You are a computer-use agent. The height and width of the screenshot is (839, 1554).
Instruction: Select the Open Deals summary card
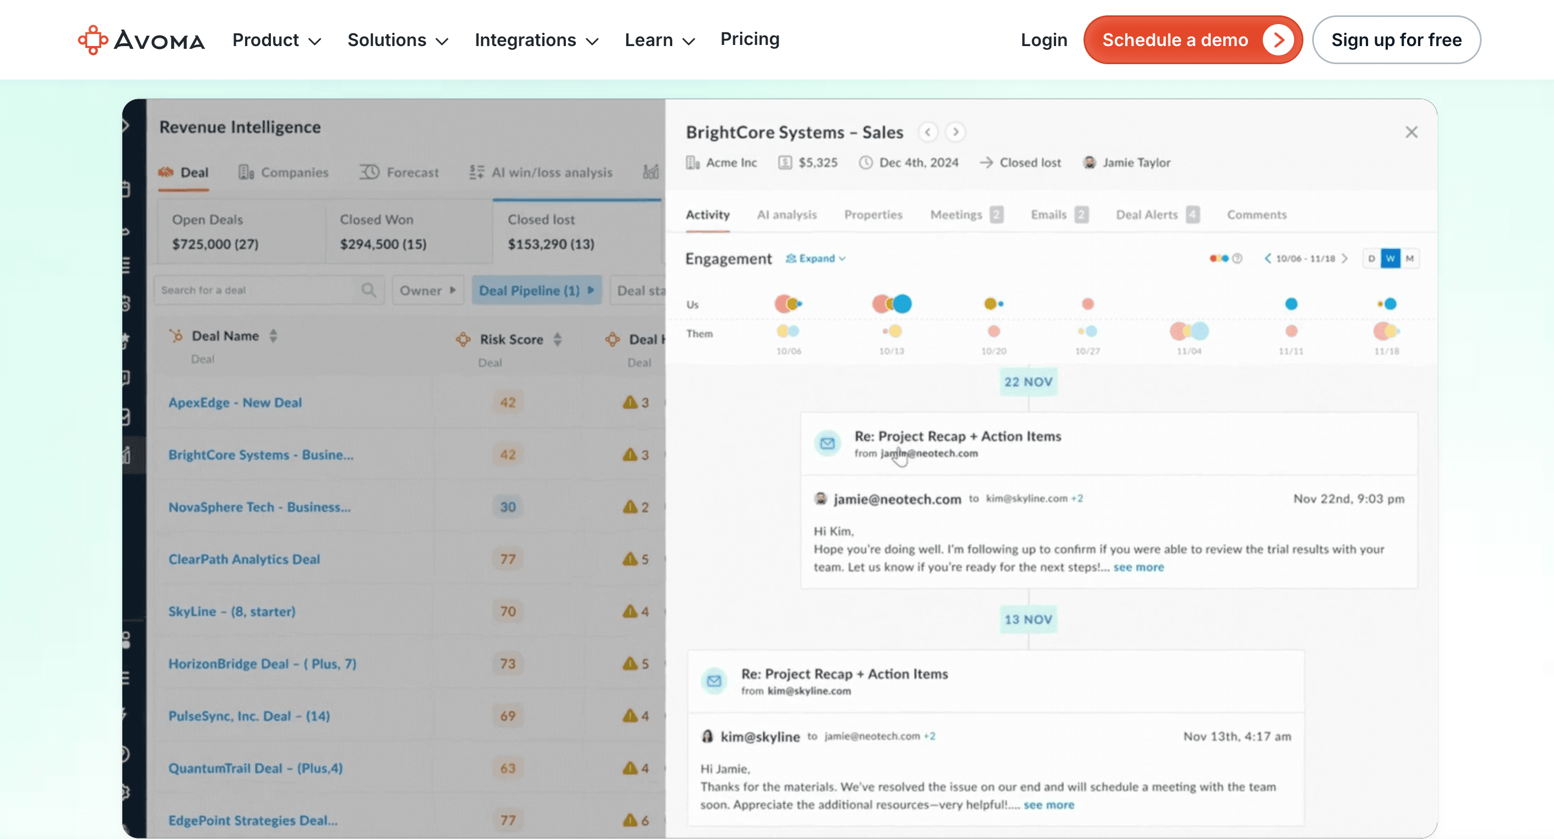pyautogui.click(x=241, y=231)
